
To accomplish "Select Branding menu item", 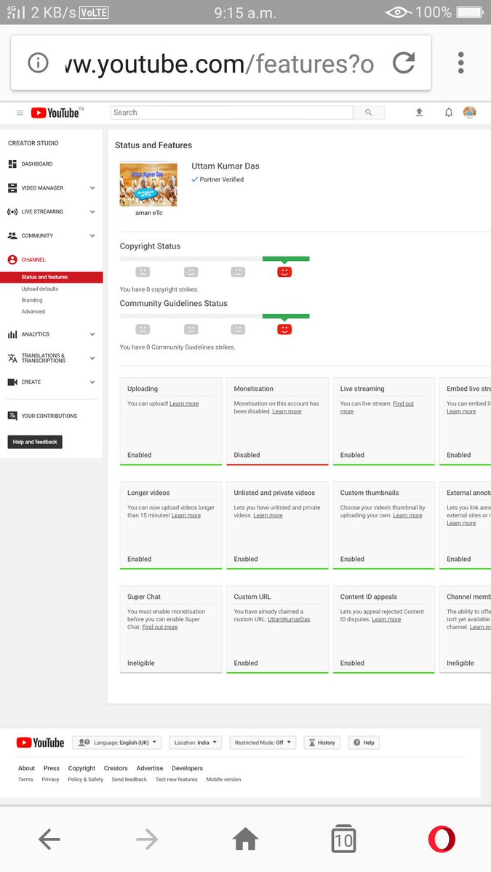I will coord(32,300).
